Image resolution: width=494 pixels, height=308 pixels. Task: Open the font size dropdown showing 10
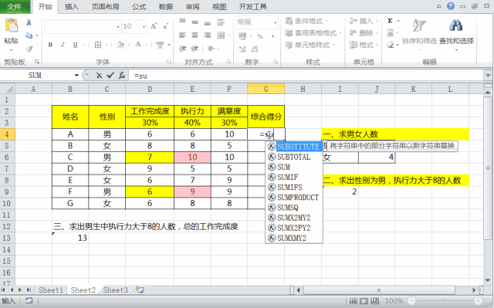144,27
